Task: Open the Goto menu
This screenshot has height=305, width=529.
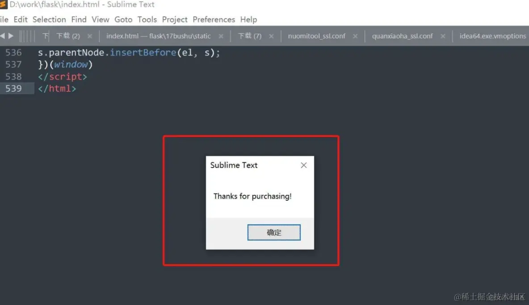Action: (x=123, y=20)
